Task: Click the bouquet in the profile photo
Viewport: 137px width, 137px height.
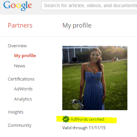Action: [77, 104]
